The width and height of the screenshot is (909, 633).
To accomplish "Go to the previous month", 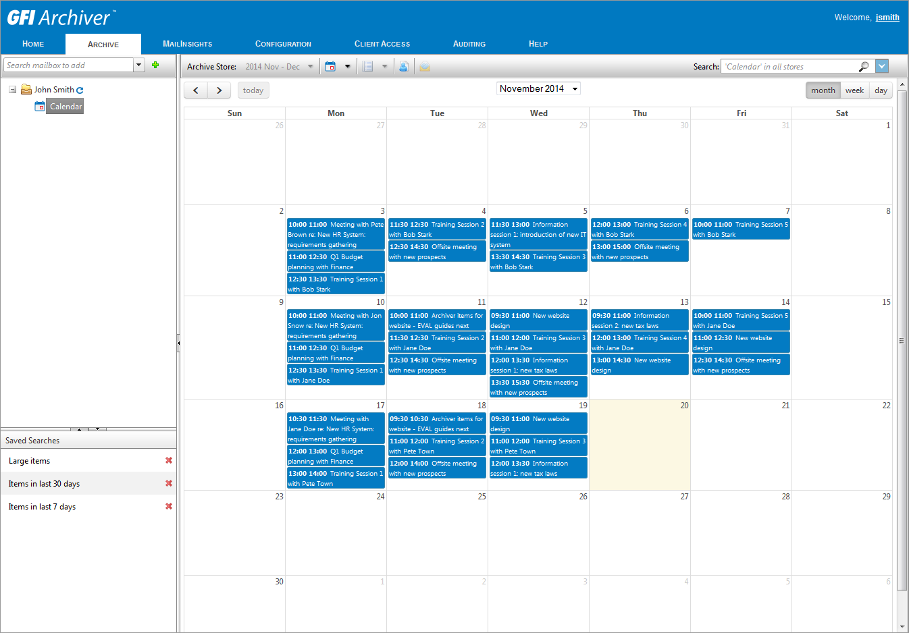I will coord(196,90).
